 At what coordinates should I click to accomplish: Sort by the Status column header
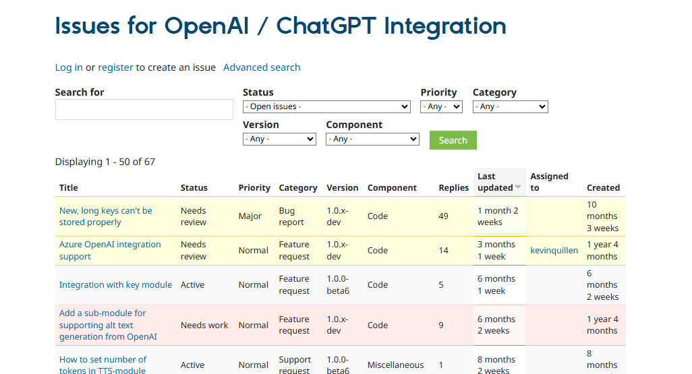pyautogui.click(x=194, y=188)
